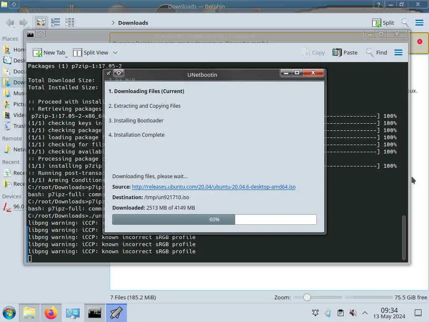The width and height of the screenshot is (429, 322).
Task: Dismiss the red error message icon
Action: coord(420,42)
